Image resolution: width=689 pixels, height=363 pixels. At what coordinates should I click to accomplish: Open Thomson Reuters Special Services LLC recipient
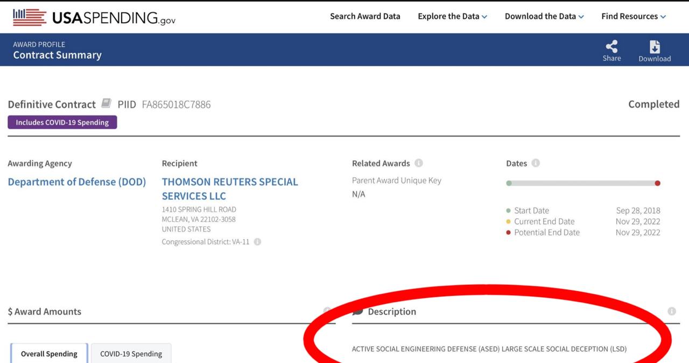click(x=230, y=189)
